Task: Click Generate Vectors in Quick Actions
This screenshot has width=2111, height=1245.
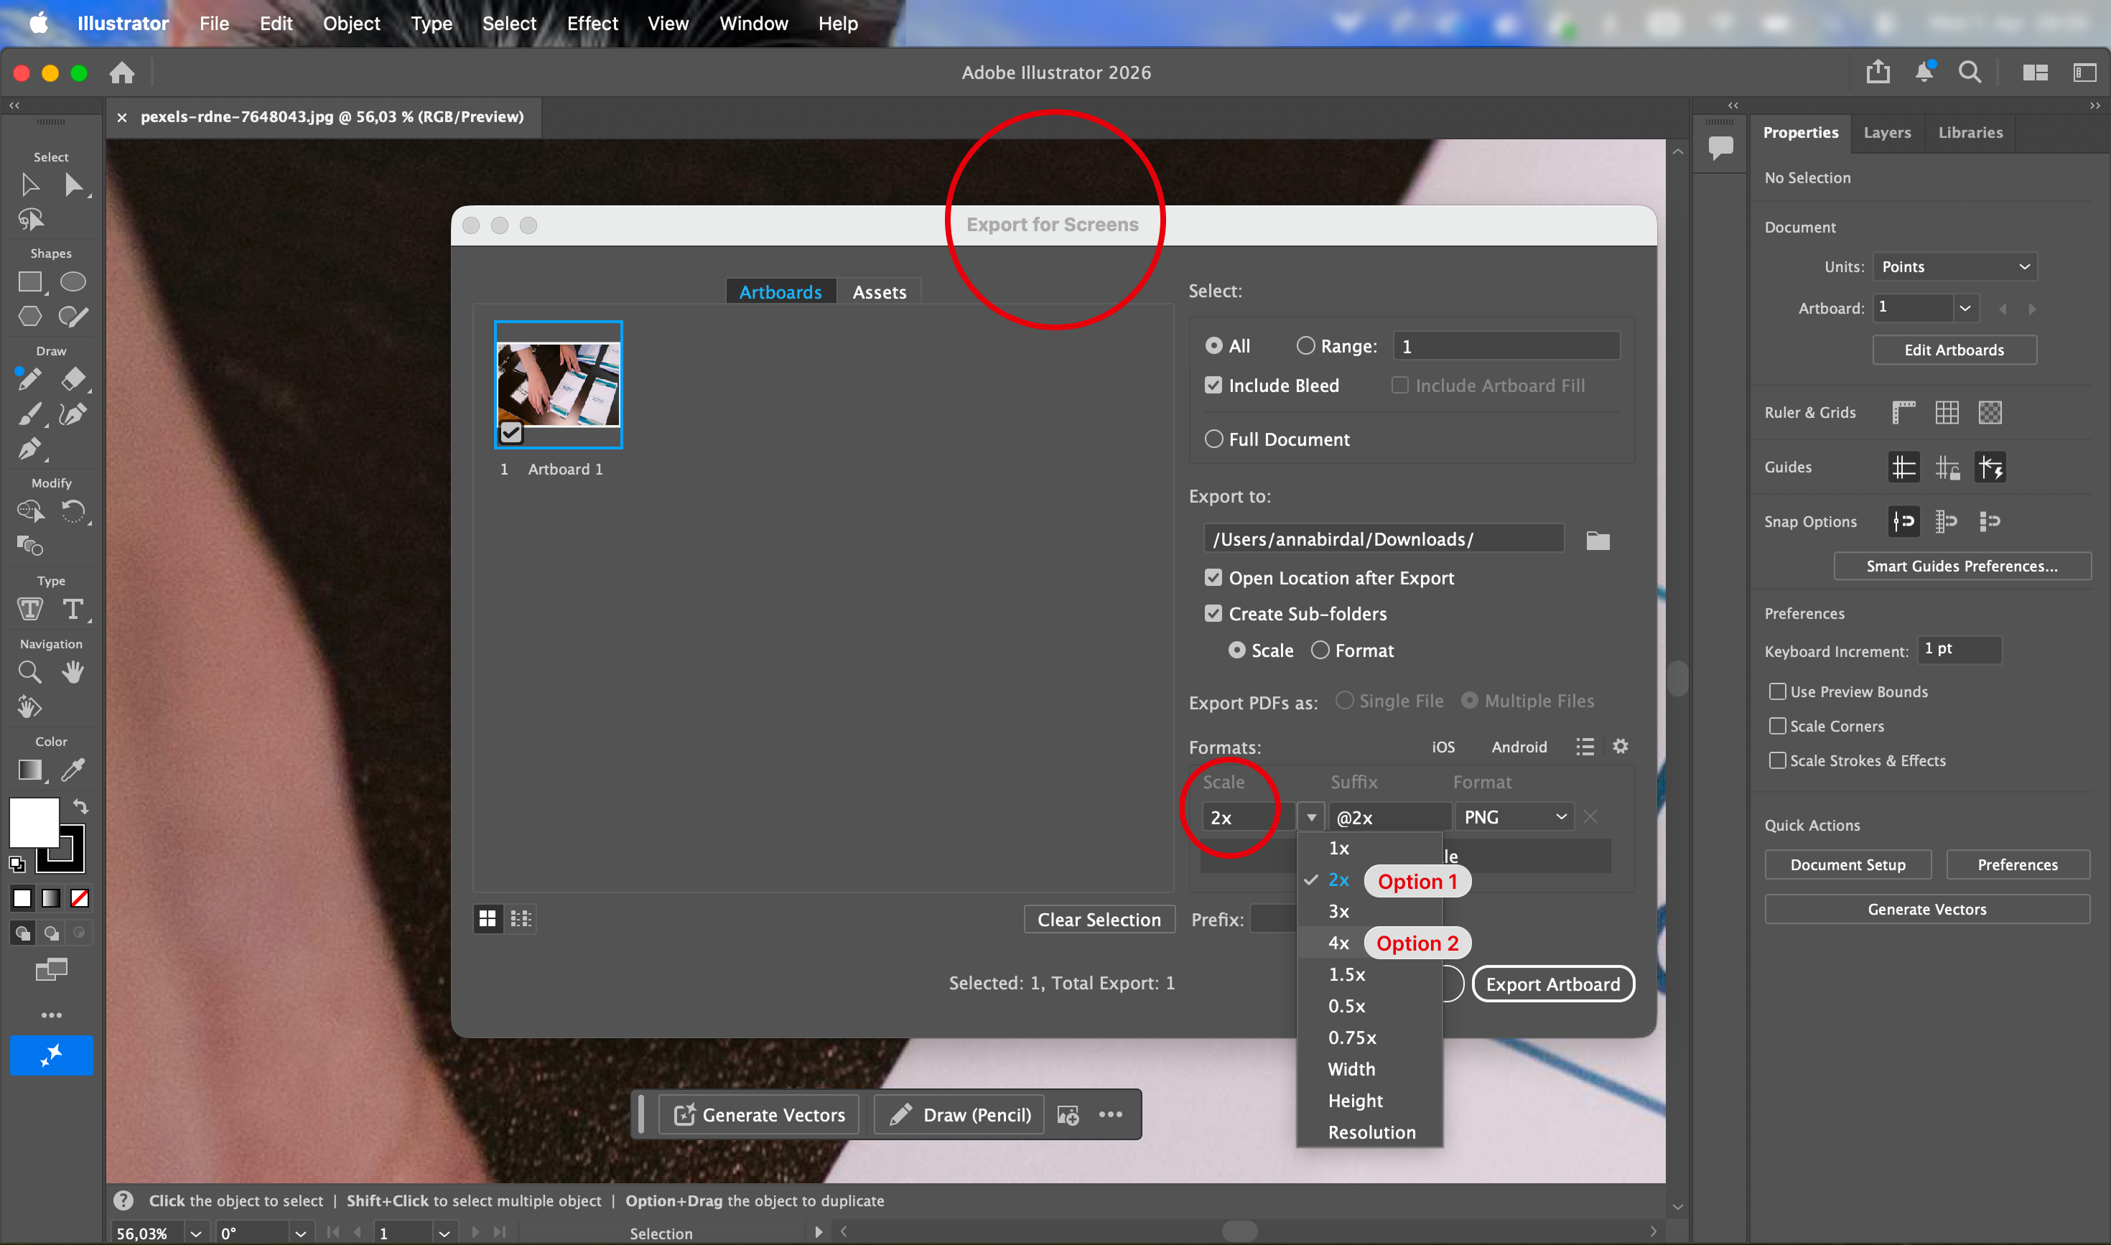Action: pos(1926,910)
